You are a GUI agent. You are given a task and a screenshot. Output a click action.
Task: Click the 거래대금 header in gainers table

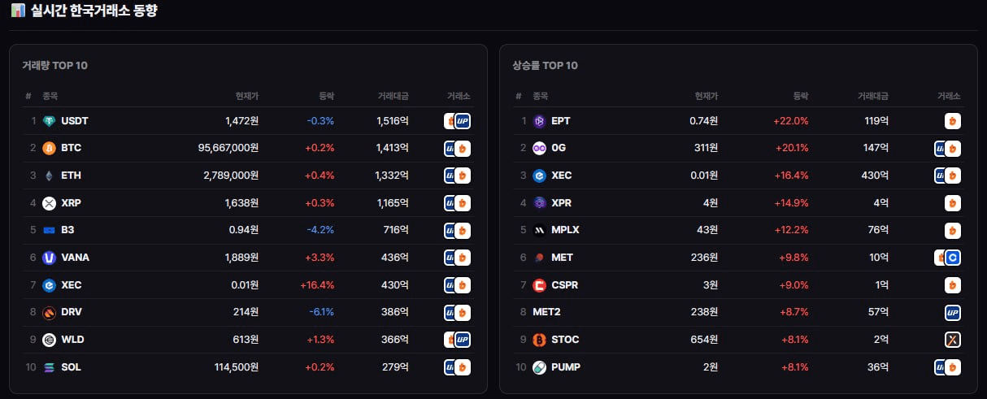click(873, 96)
